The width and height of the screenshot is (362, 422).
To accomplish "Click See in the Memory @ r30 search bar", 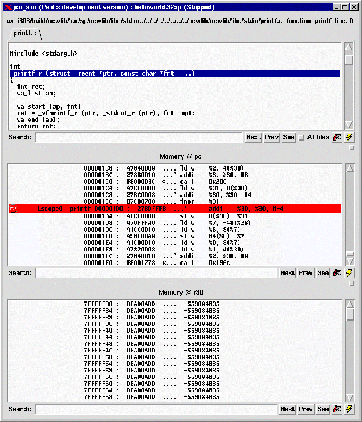I will tap(323, 409).
